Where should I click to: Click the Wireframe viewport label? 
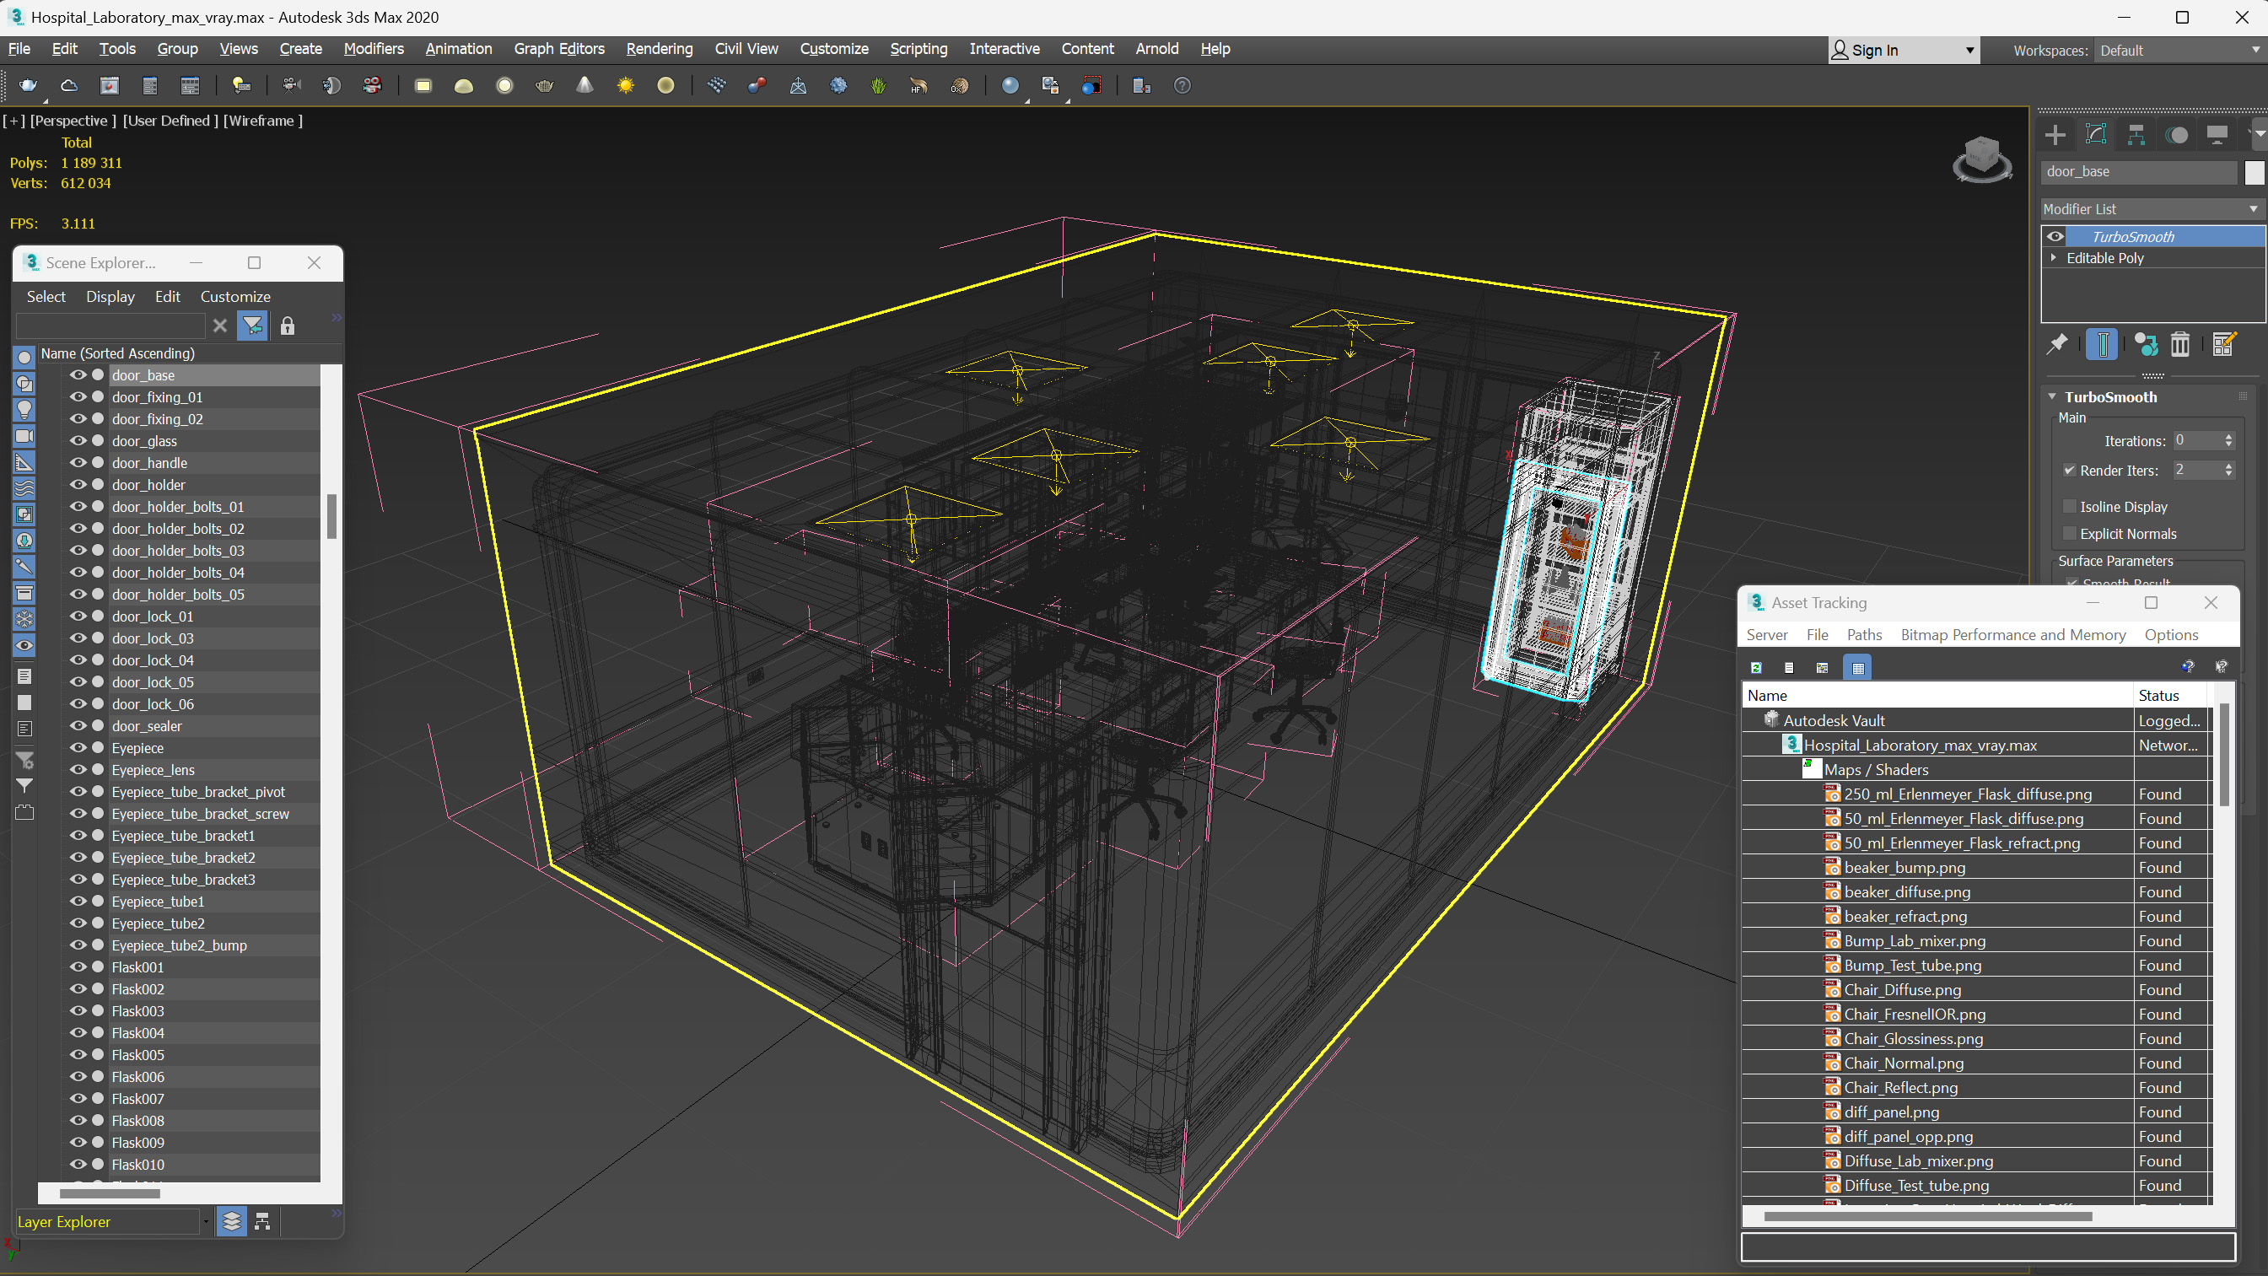pos(262,121)
